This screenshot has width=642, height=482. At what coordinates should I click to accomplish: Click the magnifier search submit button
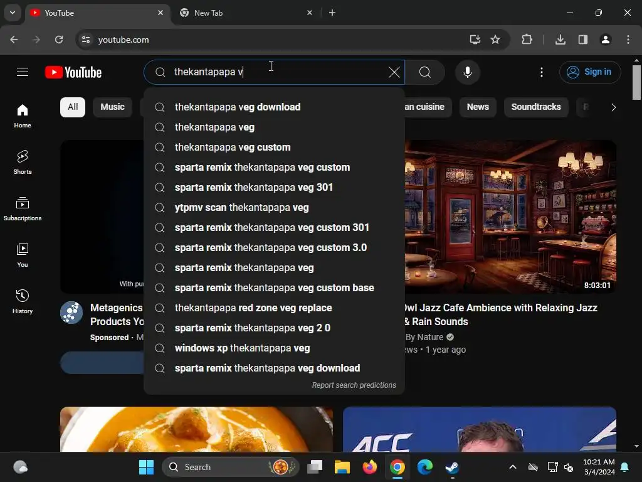pyautogui.click(x=425, y=72)
